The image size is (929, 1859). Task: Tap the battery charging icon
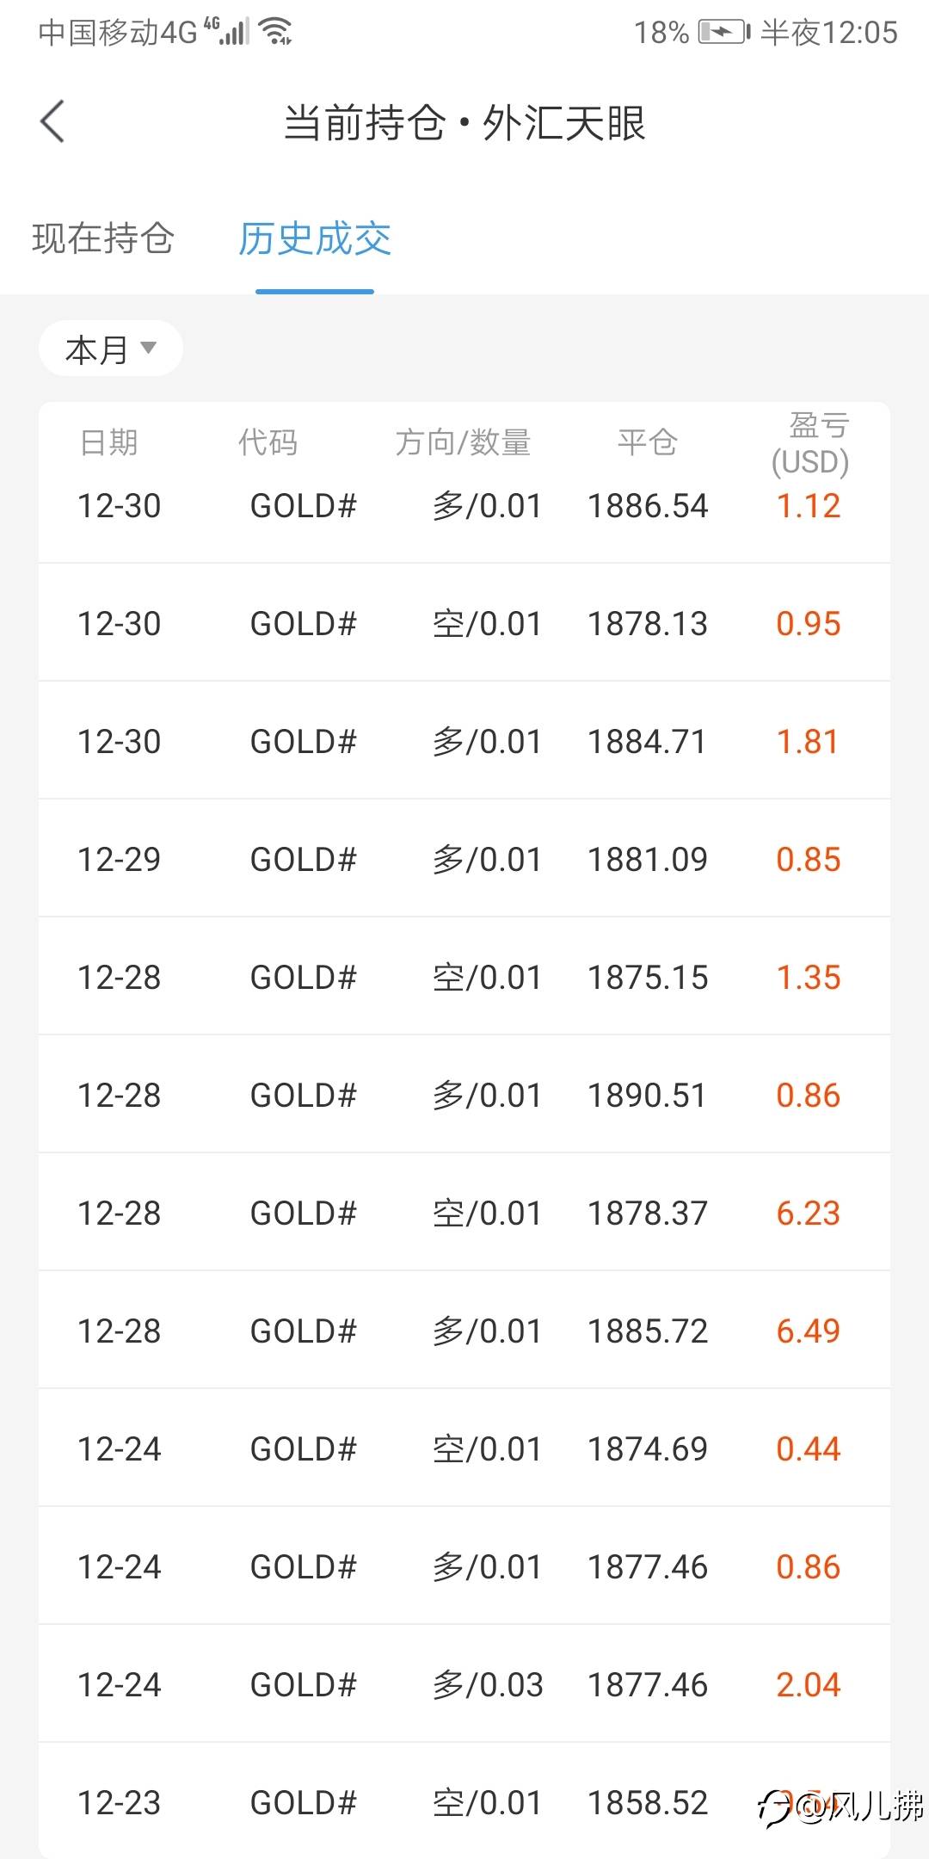click(x=723, y=33)
